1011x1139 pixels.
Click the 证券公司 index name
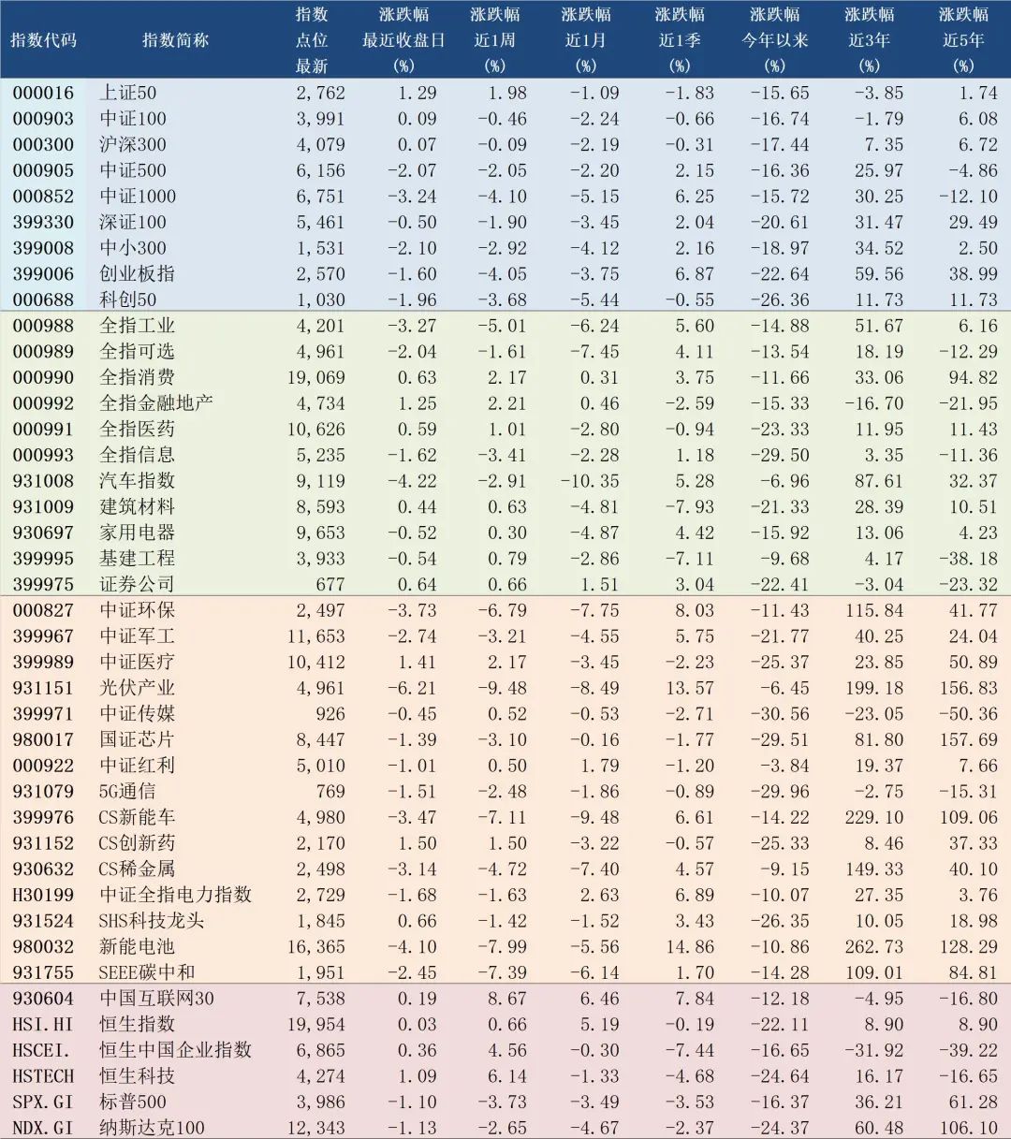pos(137,584)
